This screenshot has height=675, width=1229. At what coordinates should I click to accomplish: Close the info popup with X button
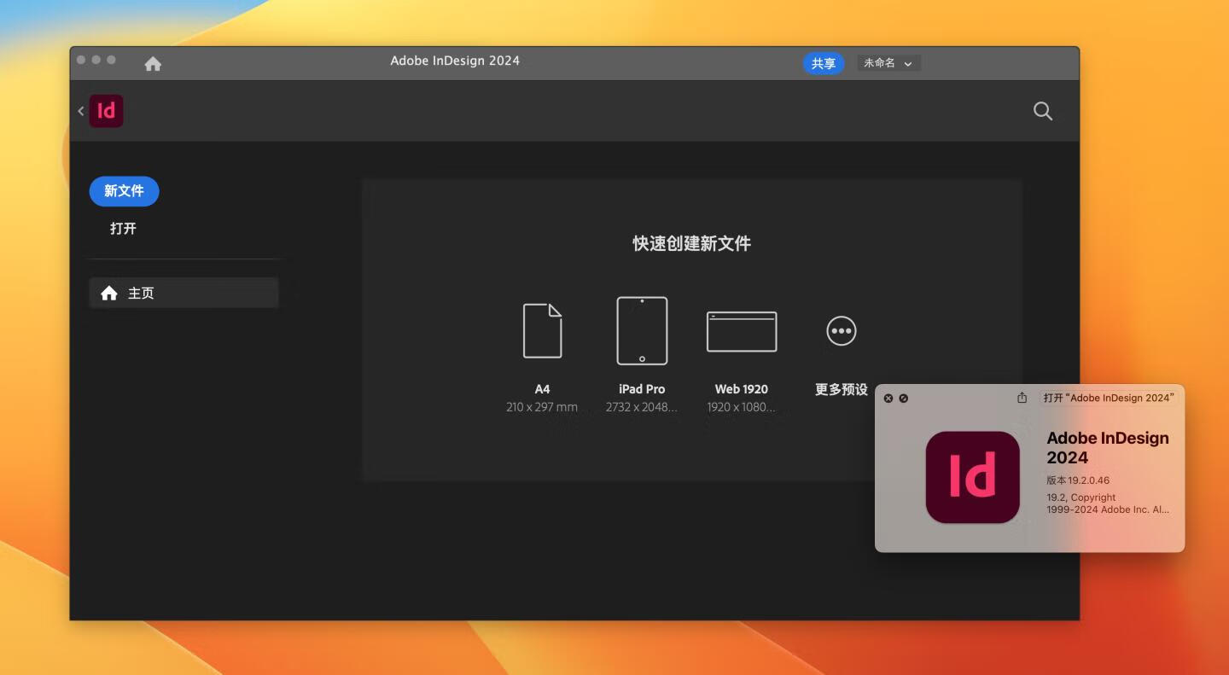click(888, 399)
